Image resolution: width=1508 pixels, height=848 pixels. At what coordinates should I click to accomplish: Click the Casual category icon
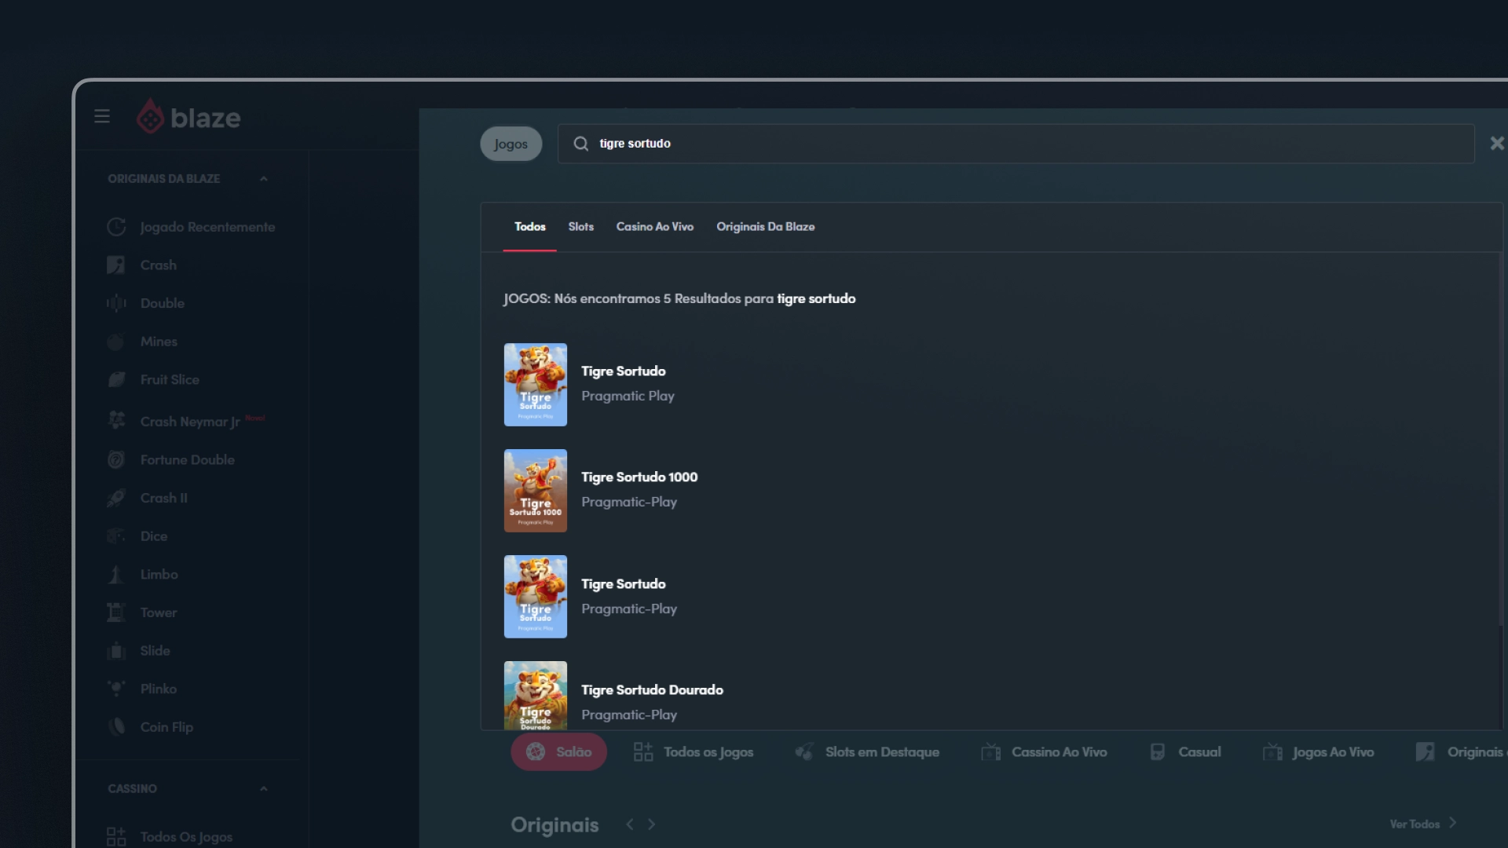[1158, 752]
